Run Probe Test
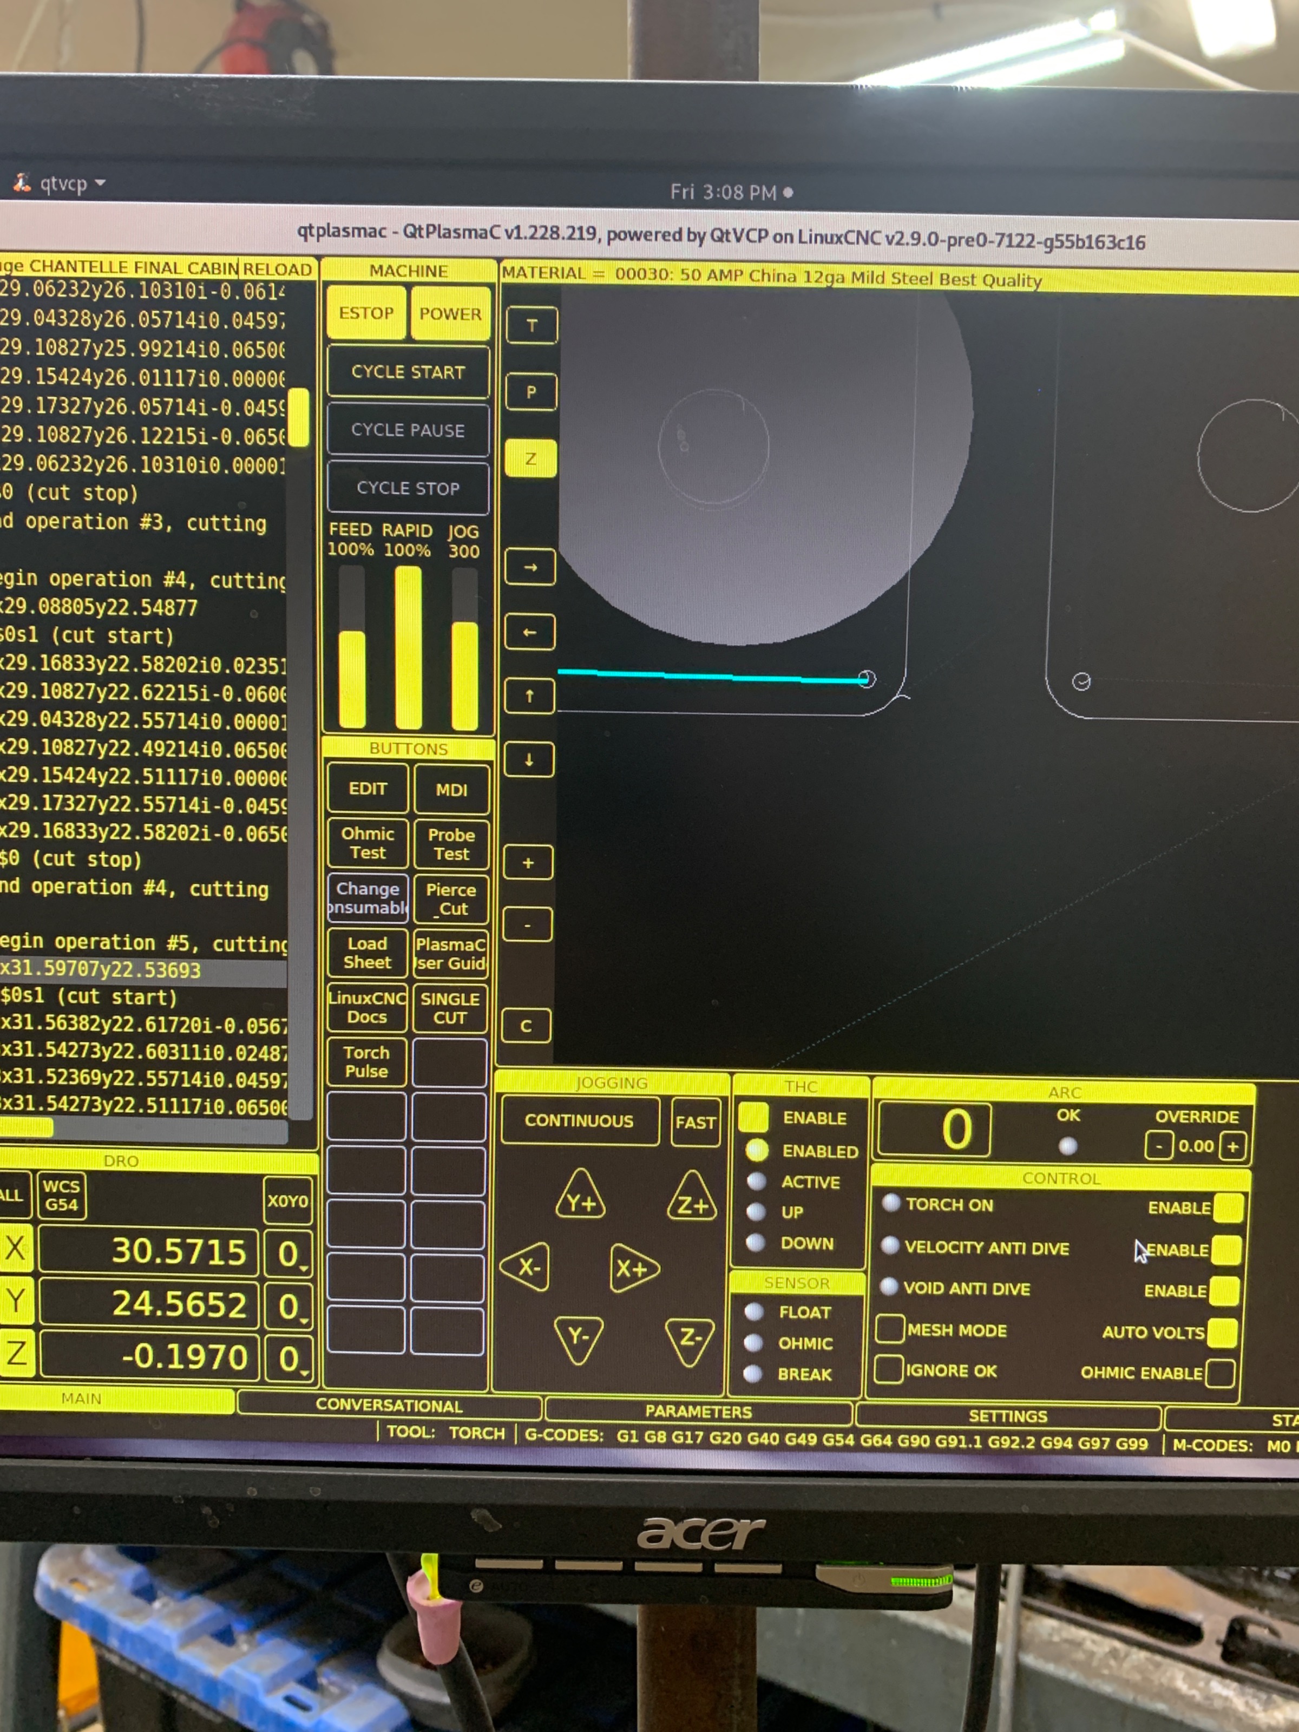The image size is (1299, 1732). click(x=451, y=845)
